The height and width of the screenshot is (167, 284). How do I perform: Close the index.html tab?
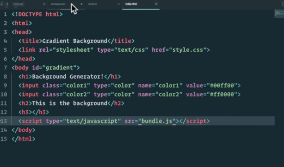click(x=156, y=4)
